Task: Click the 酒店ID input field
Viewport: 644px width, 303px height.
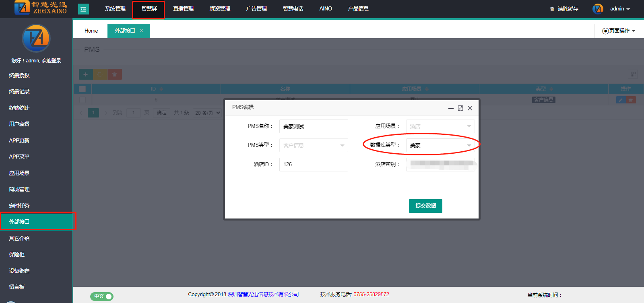Action: pos(314,164)
